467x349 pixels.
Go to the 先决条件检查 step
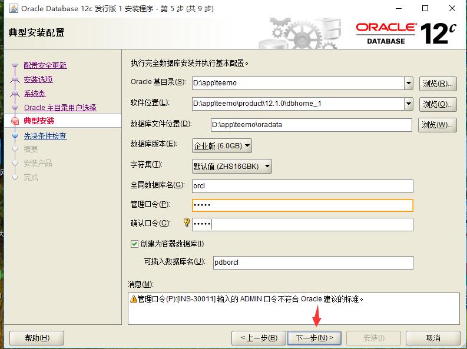click(x=45, y=136)
